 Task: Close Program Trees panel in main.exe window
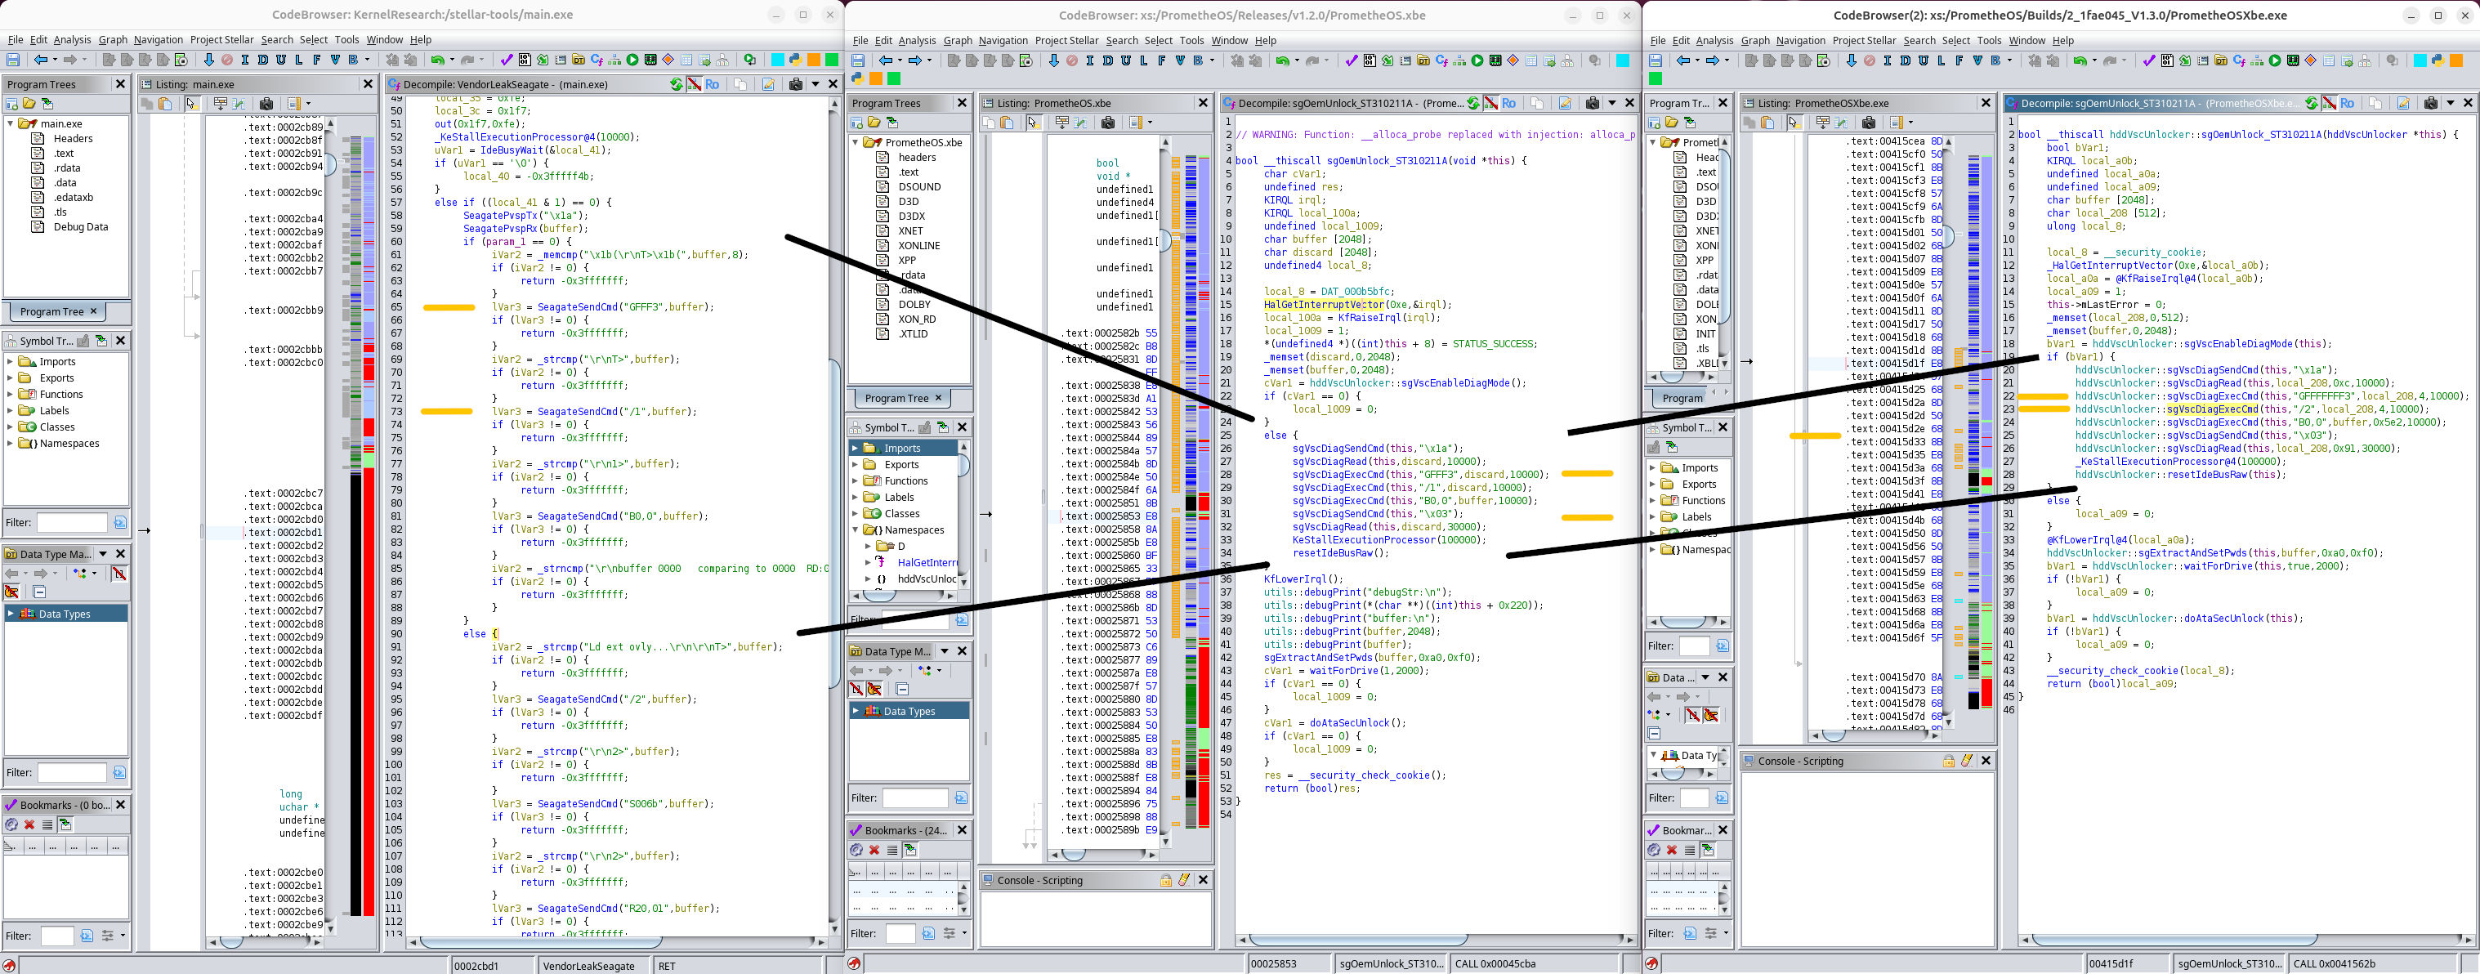120,85
